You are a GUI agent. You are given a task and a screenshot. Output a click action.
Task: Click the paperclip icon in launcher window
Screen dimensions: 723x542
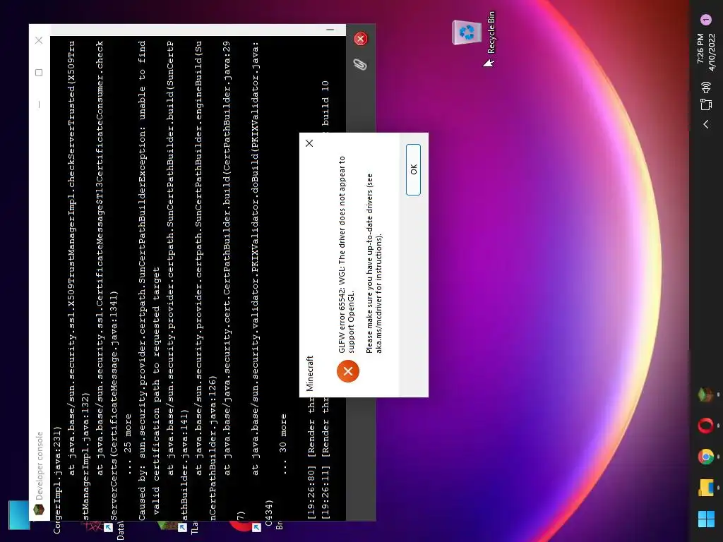pyautogui.click(x=360, y=64)
